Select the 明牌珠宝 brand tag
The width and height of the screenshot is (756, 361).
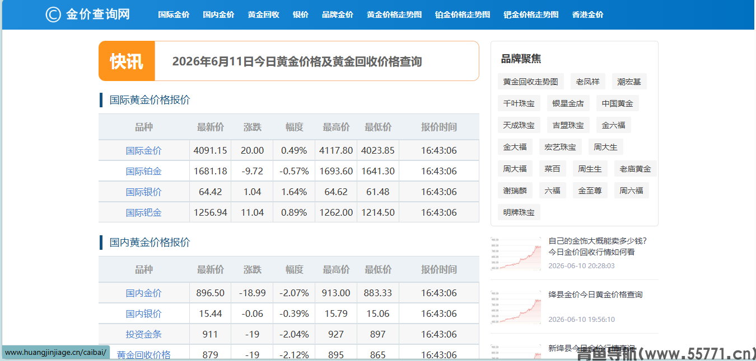(x=519, y=212)
